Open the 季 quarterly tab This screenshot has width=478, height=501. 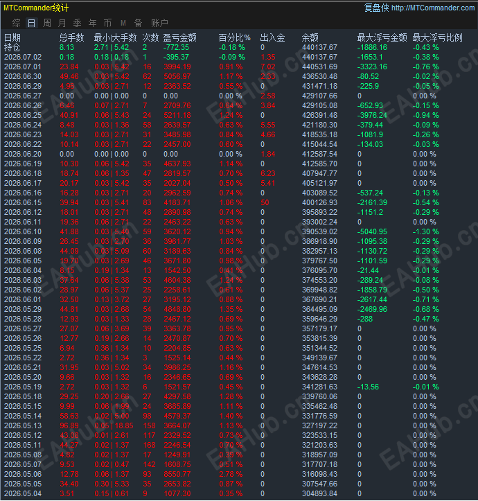click(x=78, y=23)
